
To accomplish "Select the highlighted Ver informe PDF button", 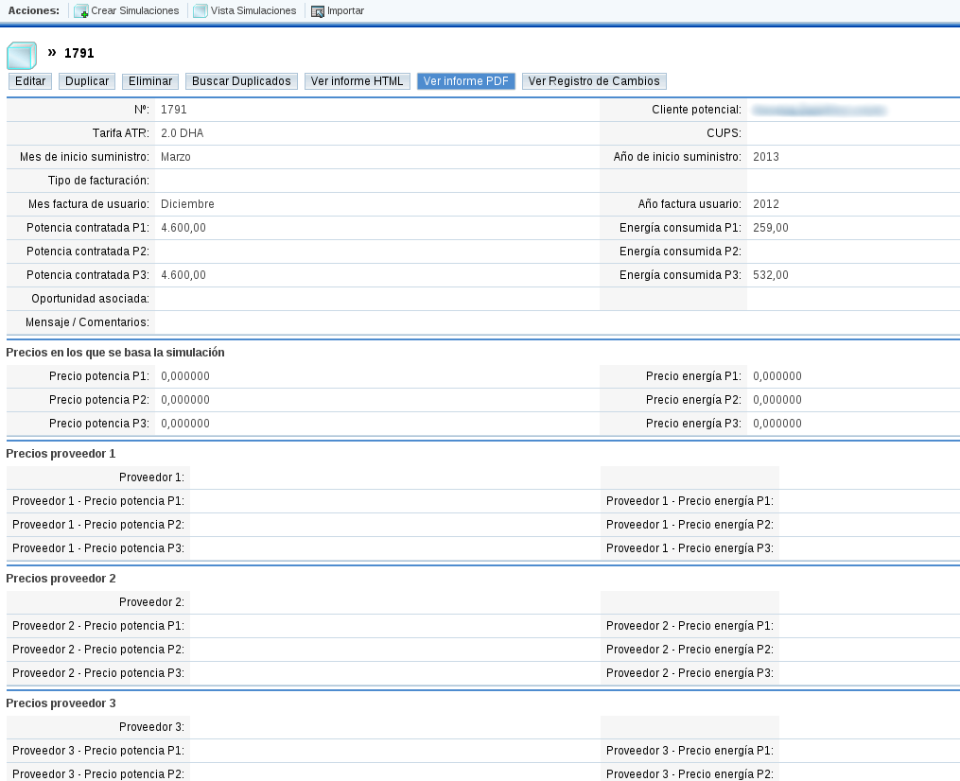I will [x=465, y=80].
